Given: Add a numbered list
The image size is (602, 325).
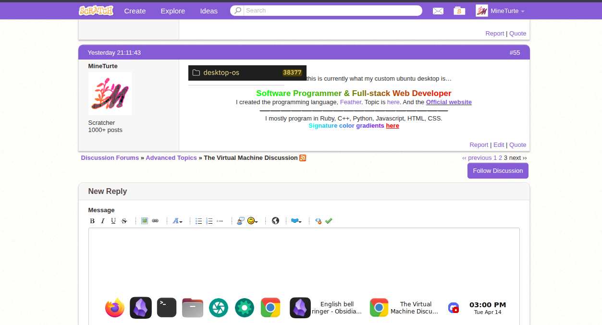Looking at the screenshot, I should 209,221.
